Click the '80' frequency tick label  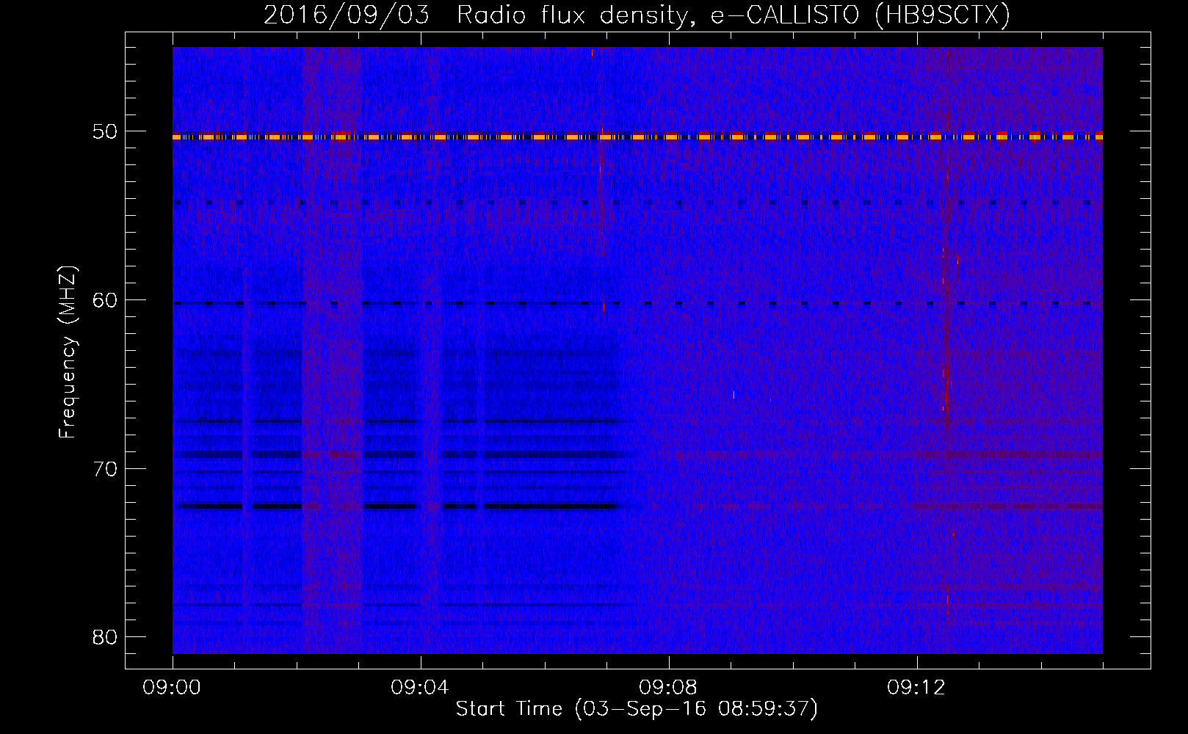[105, 637]
